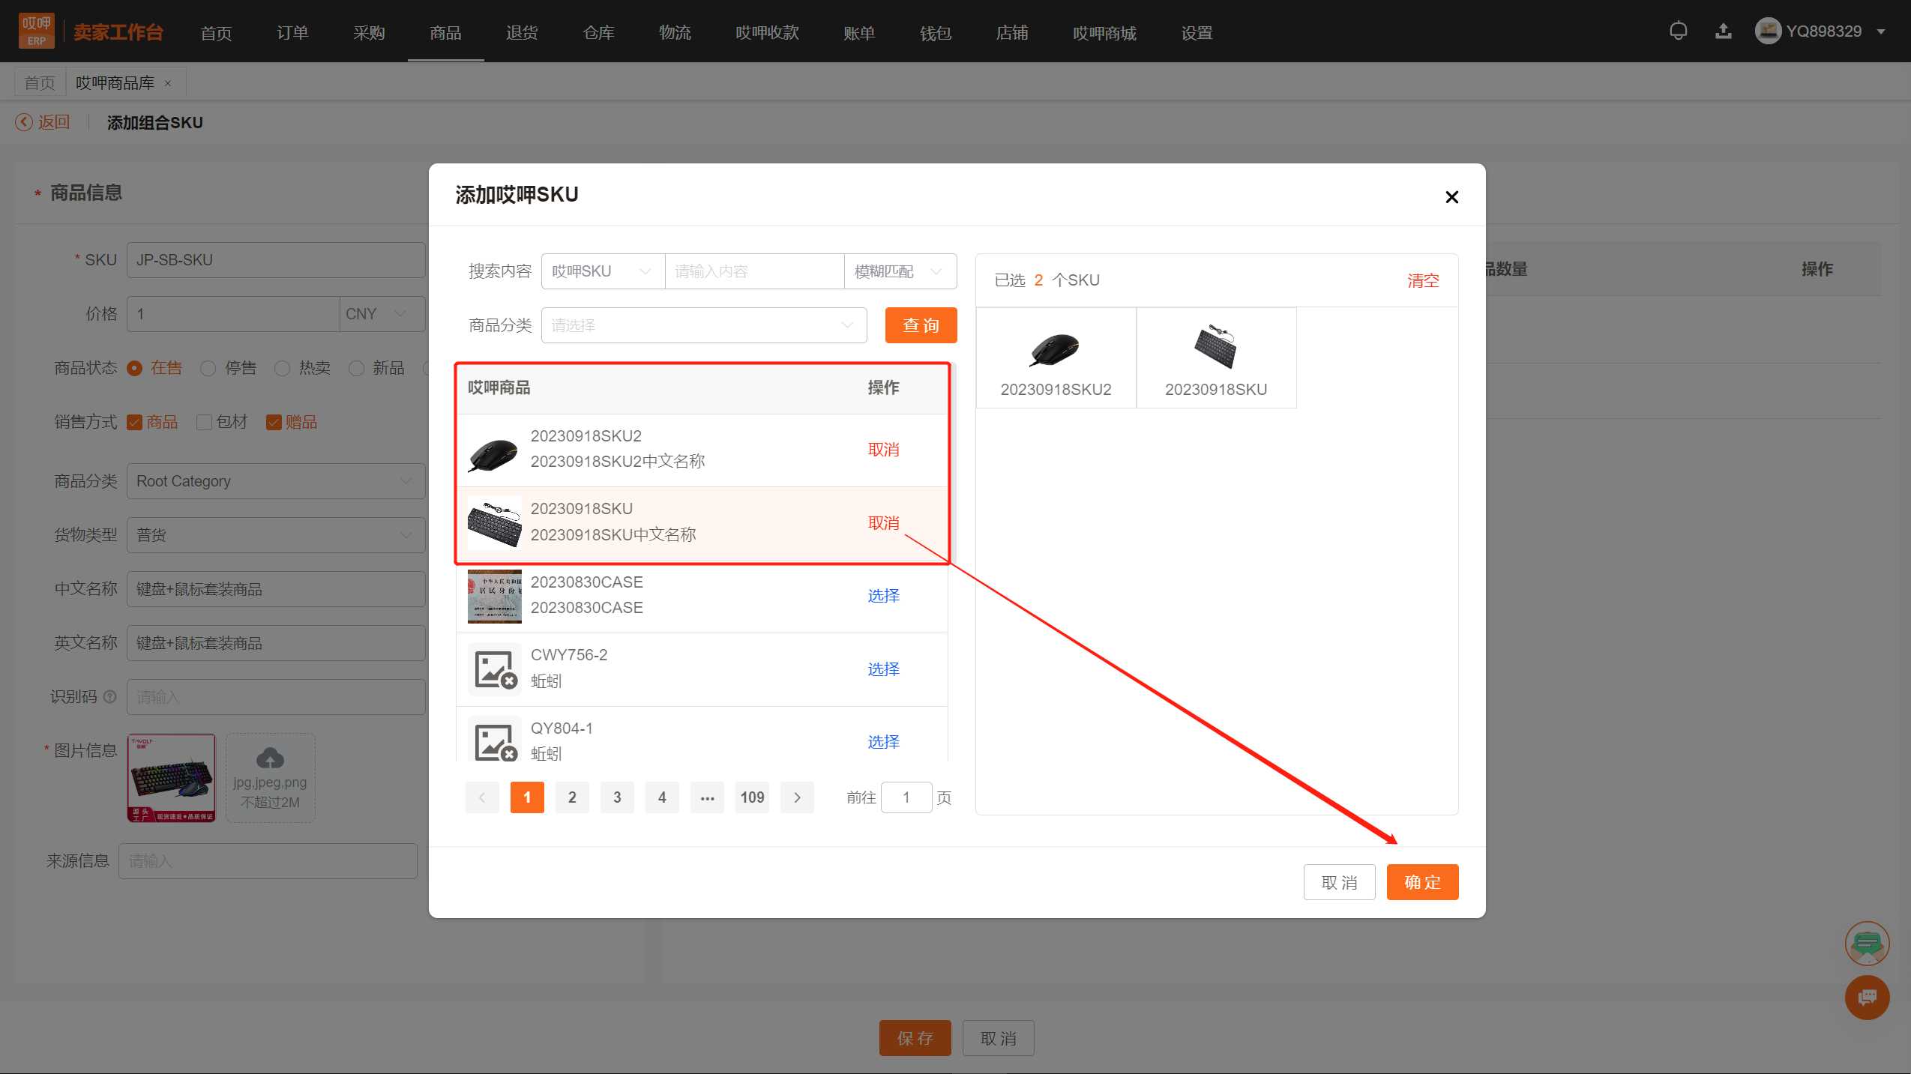
Task: Uncheck the 赠品 checkbox
Action: 274,423
